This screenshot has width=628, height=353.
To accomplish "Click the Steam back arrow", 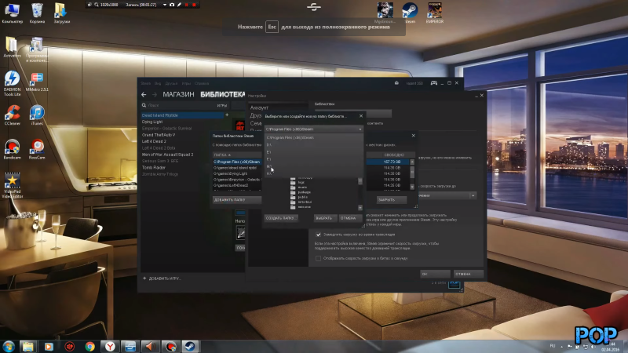I will point(144,94).
